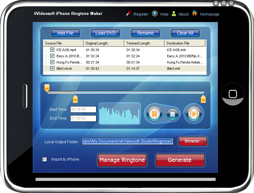Click original length 01:32:24

coord(92,56)
